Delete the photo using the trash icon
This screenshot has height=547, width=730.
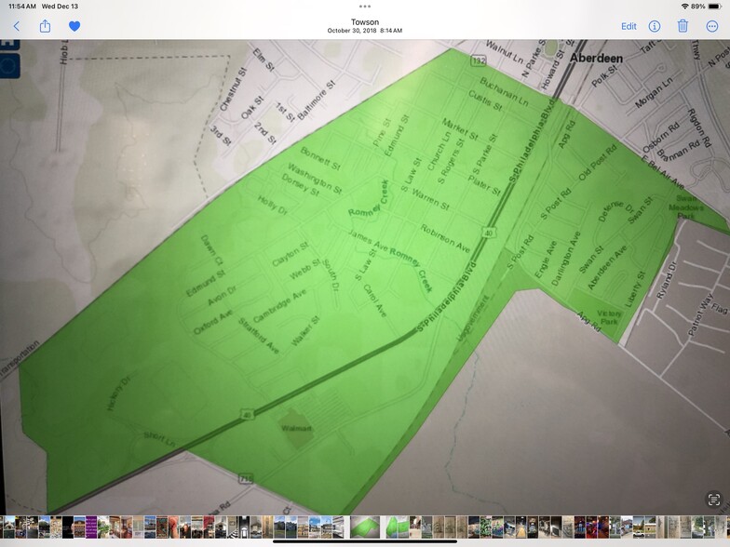683,26
